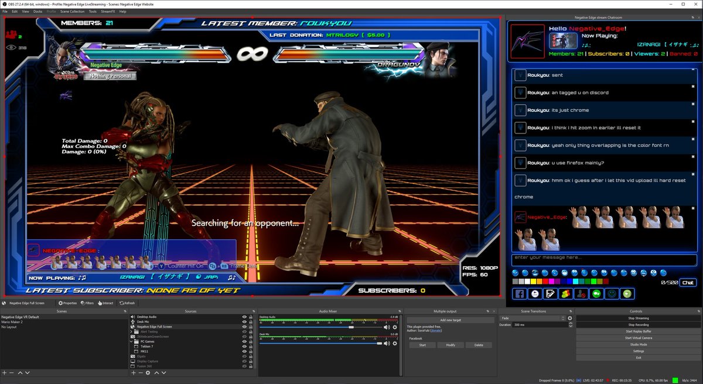
Task: Click the colorful users icon in chatroom
Action: coord(565,294)
